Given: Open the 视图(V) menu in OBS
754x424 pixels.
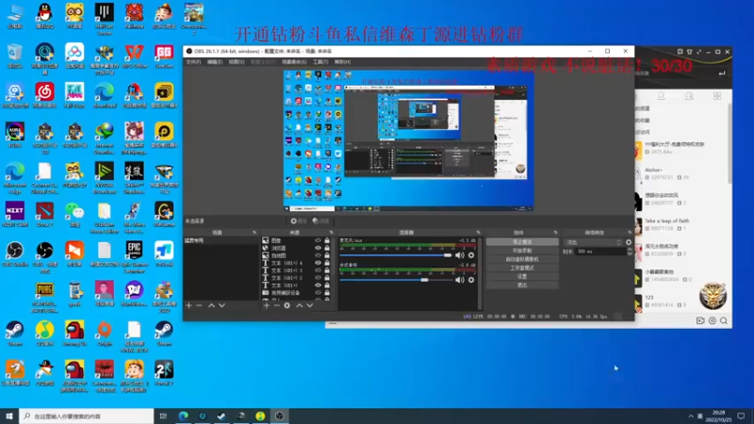Looking at the screenshot, I should (237, 62).
